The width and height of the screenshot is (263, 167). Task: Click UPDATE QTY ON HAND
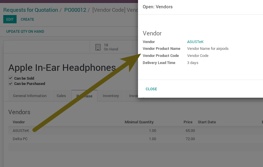25,32
